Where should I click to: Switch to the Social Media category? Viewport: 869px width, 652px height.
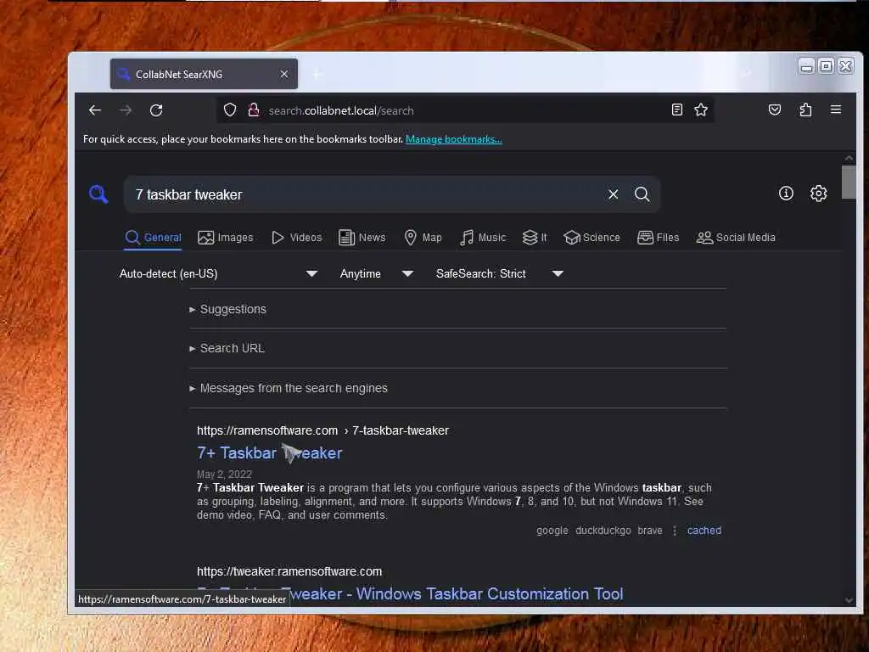736,238
